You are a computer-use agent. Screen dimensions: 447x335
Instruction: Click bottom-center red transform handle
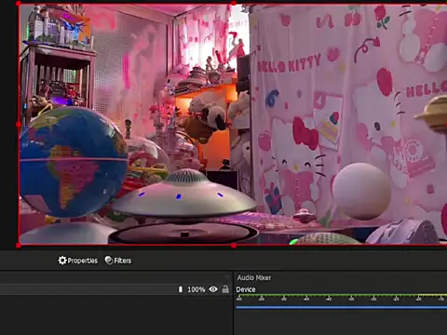[x=234, y=246]
